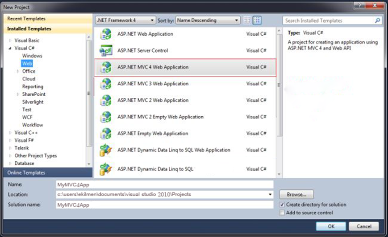Image resolution: width=388 pixels, height=237 pixels.
Task: Select the Reporting category
Action: [33, 87]
